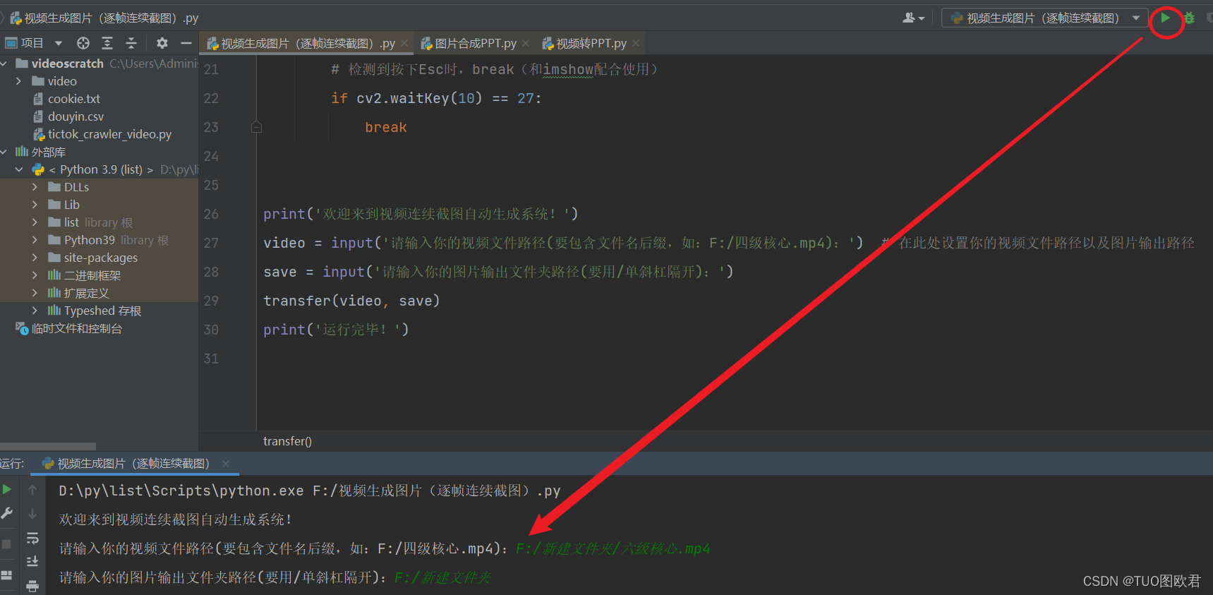Expand the site-packages folder
The height and width of the screenshot is (595, 1213).
[x=35, y=258]
